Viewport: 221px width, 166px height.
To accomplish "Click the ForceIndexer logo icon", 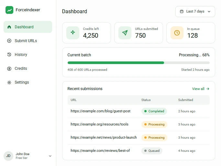I will coord(9,10).
